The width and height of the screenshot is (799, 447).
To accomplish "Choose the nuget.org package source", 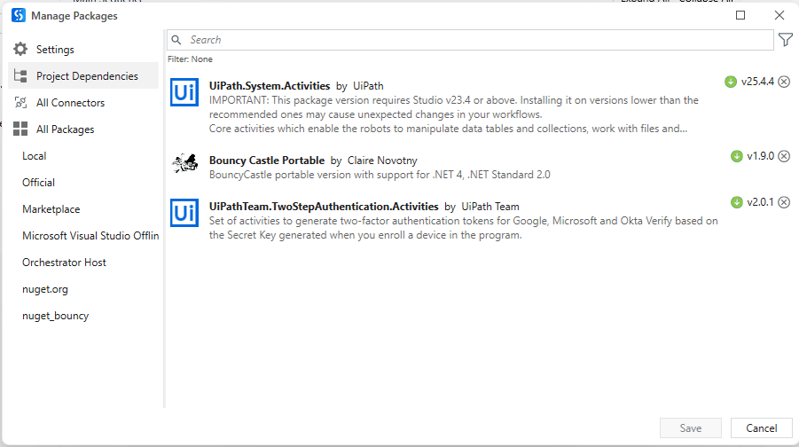I will 45,289.
